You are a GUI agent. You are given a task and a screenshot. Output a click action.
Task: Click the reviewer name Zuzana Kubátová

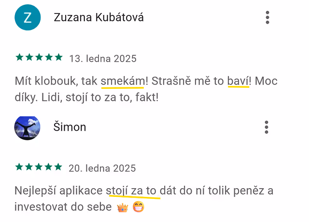tap(98, 17)
